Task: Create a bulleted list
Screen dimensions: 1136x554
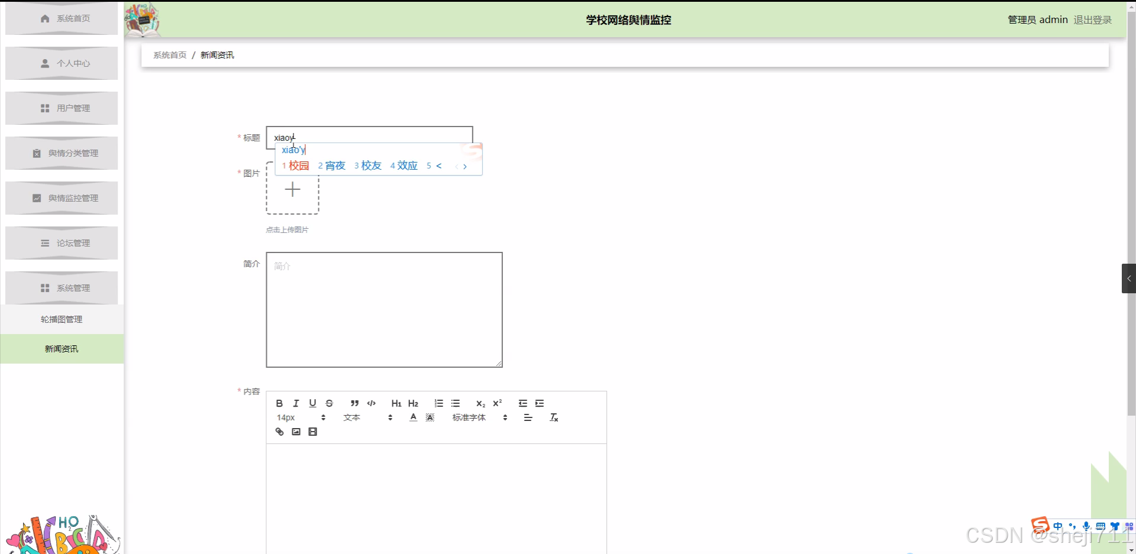Action: pyautogui.click(x=455, y=403)
